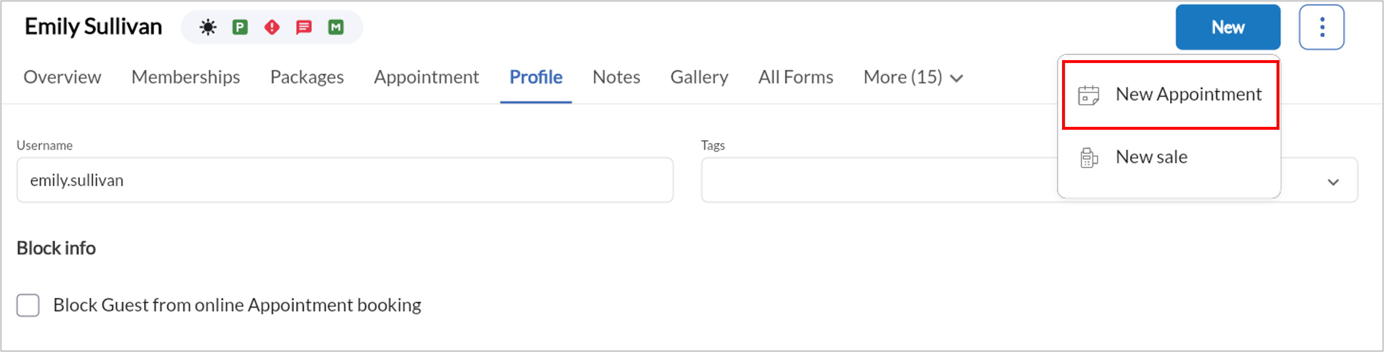Viewport: 1384px width, 352px height.
Task: Expand the More (15) tabs dropdown
Action: (x=913, y=77)
